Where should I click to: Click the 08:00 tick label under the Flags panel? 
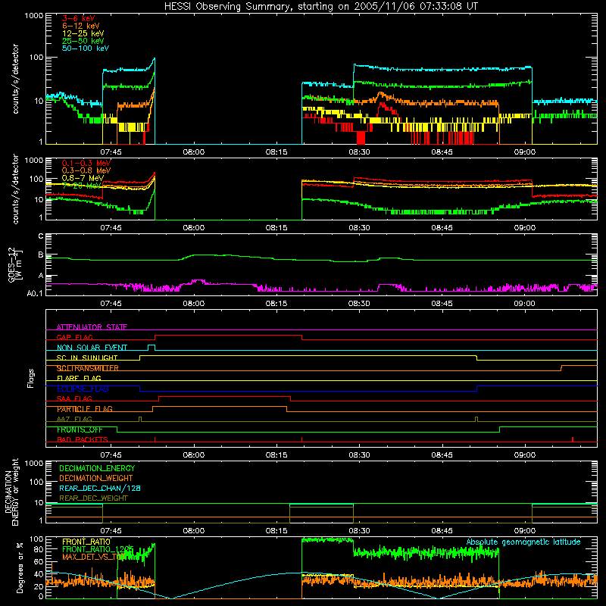click(194, 455)
